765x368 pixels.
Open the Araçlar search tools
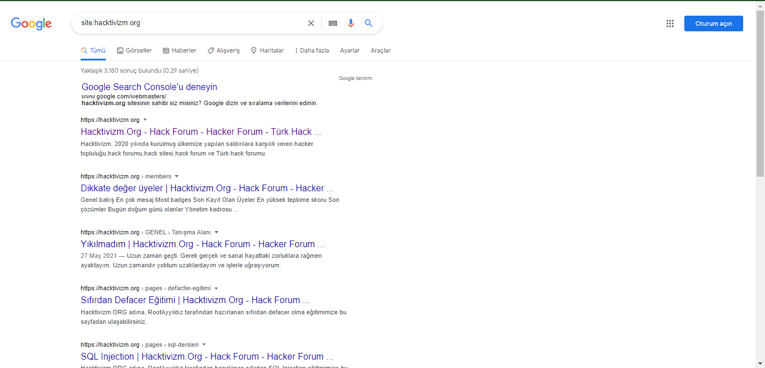click(380, 50)
